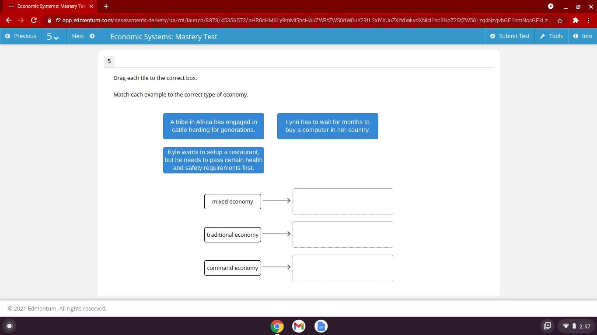Screen dimensions: 597x335
Task: Select the cattle herding tribe tile
Action: pyautogui.click(x=213, y=126)
